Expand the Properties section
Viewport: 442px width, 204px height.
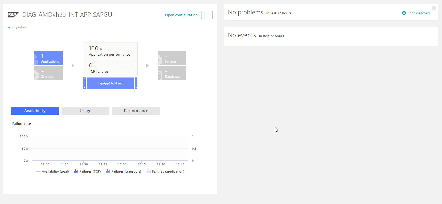pyautogui.click(x=17, y=27)
